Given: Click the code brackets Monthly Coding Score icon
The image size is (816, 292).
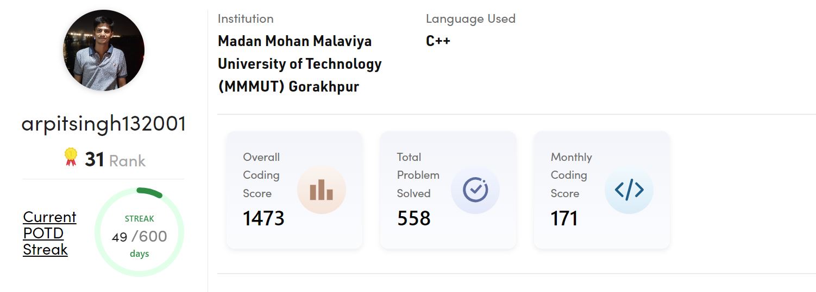Looking at the screenshot, I should point(629,190).
